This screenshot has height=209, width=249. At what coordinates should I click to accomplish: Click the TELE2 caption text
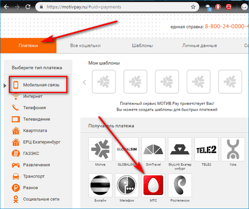pyautogui.click(x=206, y=165)
